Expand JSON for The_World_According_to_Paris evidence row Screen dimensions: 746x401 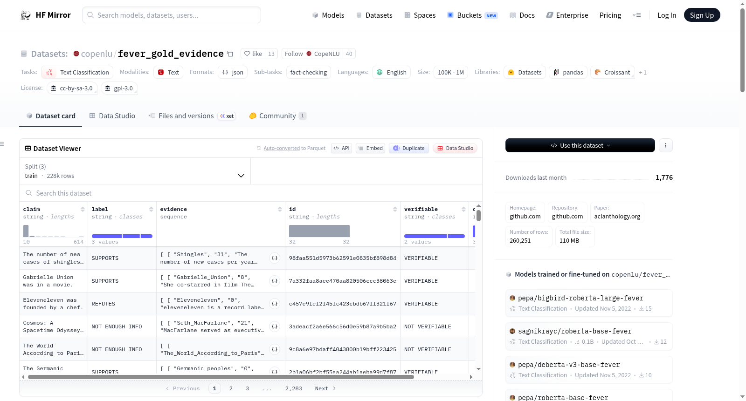[x=275, y=349]
